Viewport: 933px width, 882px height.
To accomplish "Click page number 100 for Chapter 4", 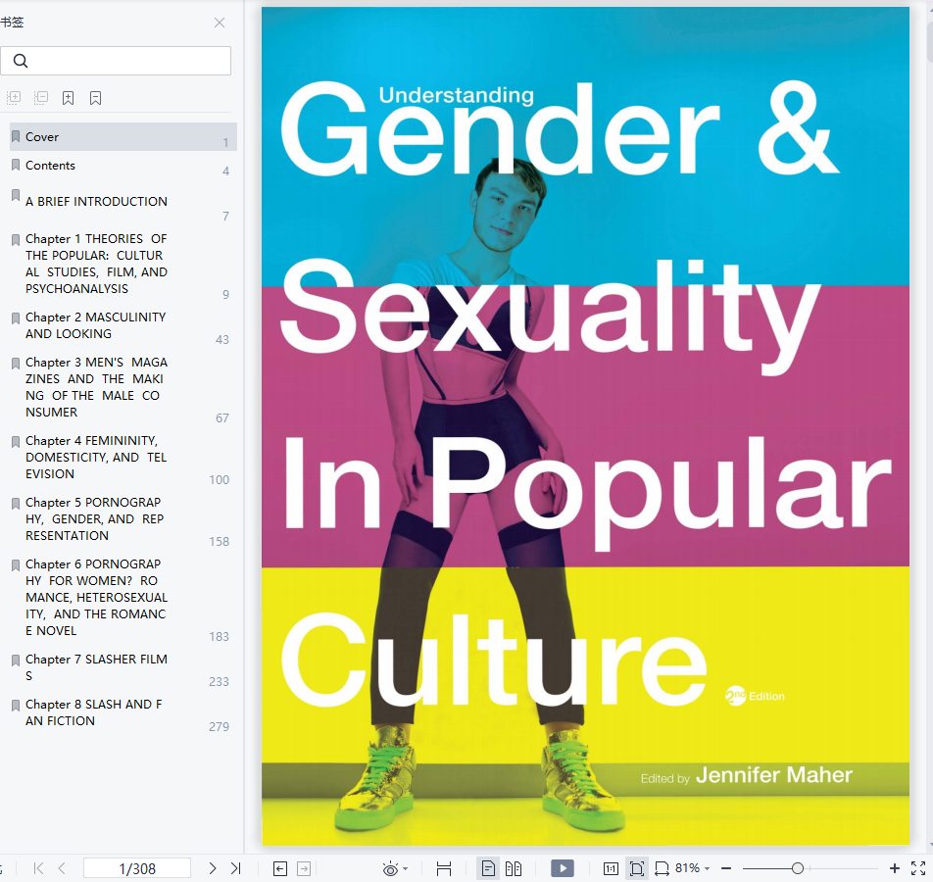I will pyautogui.click(x=219, y=479).
